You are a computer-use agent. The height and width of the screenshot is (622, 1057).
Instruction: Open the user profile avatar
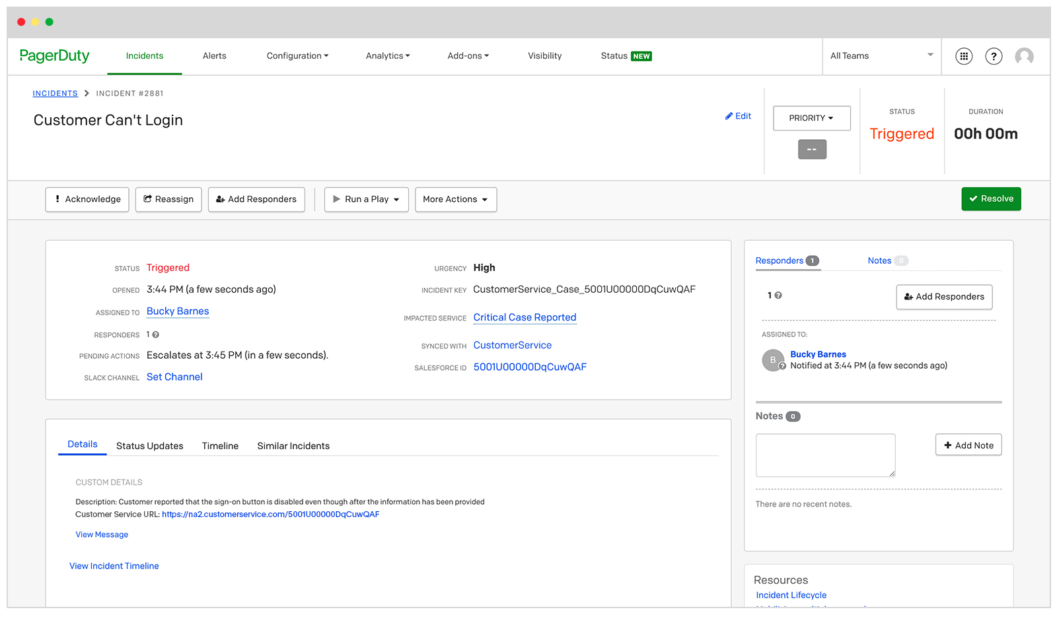[1024, 57]
